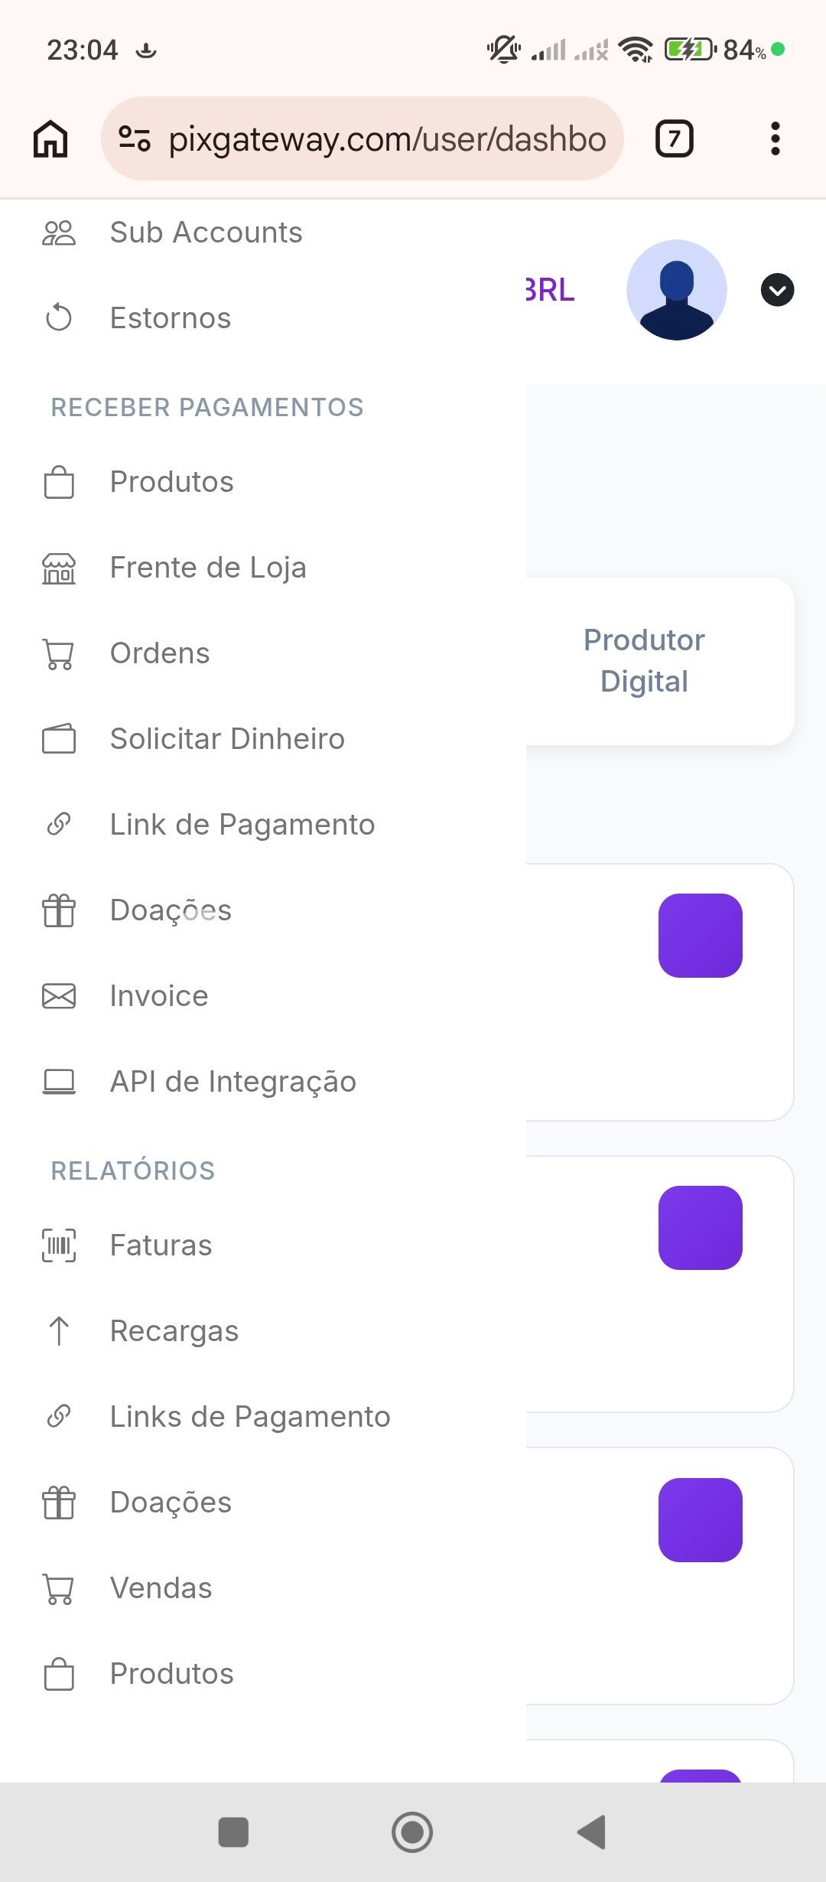
Task: Select Vendas in the Relatórios section
Action: 161,1588
